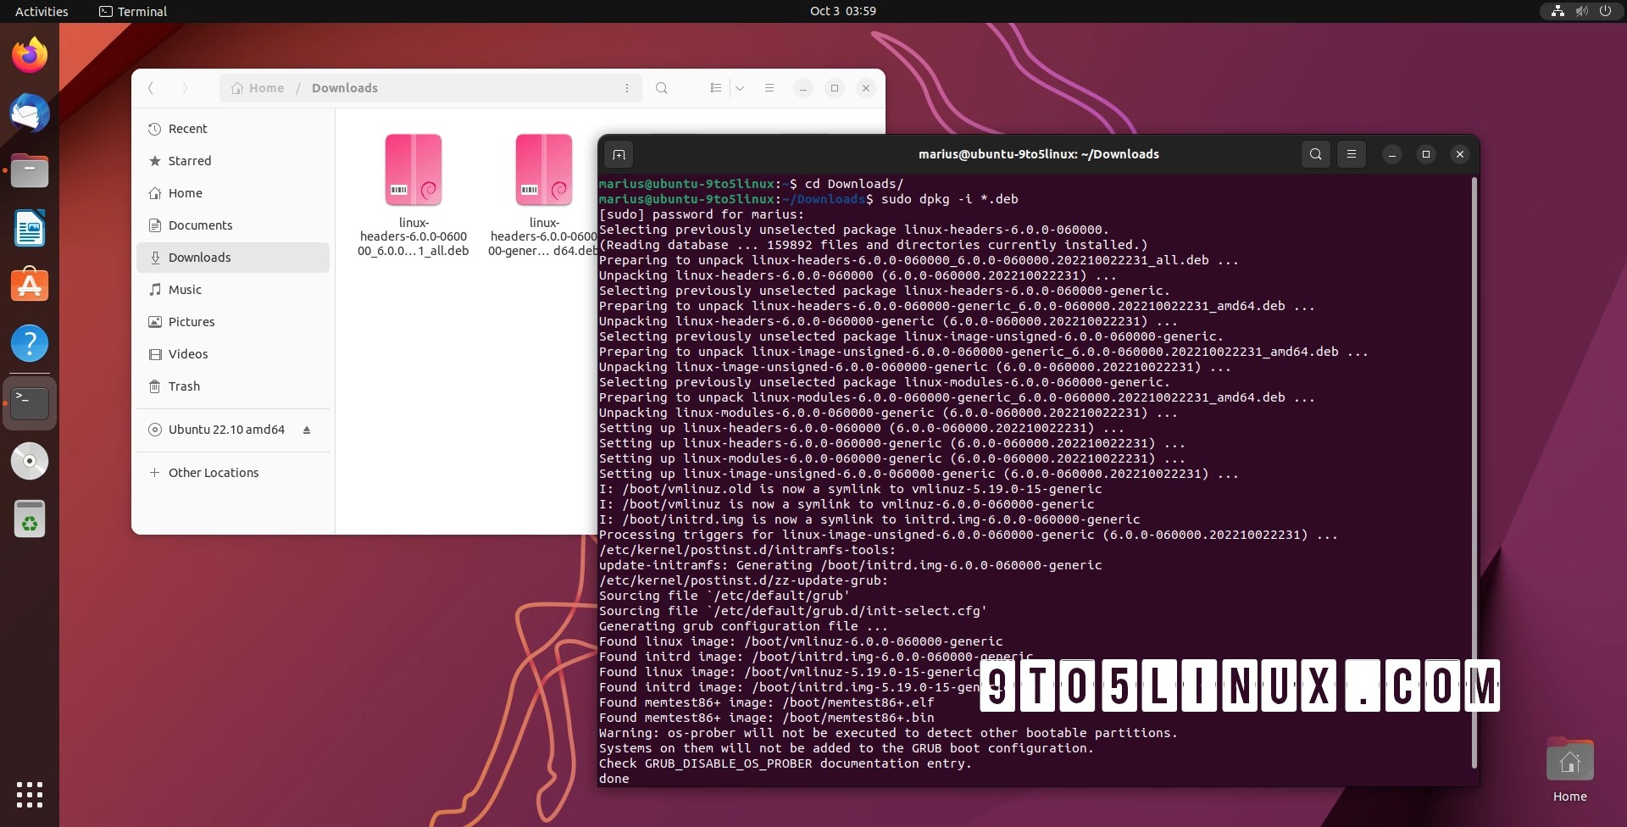
Task: Open the terminal search magnifier
Action: click(x=1315, y=154)
